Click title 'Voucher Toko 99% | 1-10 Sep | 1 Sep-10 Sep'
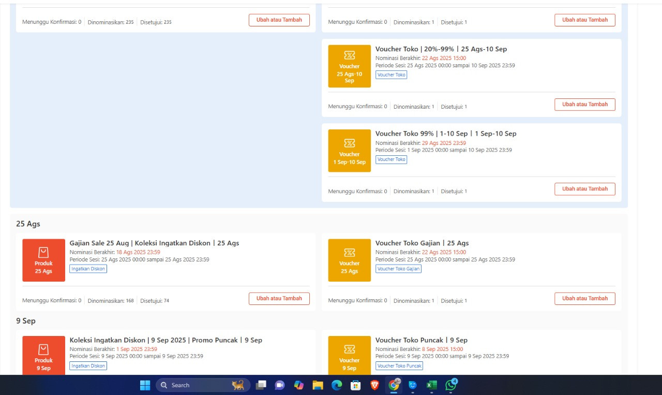Viewport: 662px width, 395px height. pyautogui.click(x=446, y=134)
